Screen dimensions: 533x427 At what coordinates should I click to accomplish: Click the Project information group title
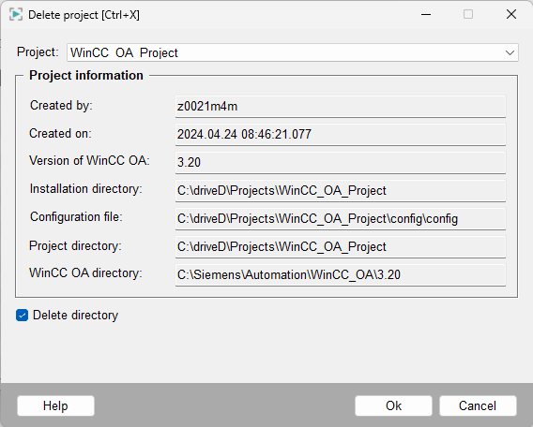pyautogui.click(x=86, y=75)
